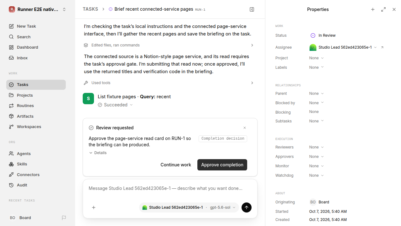This screenshot has width=401, height=226.
Task: Expand the Edited files, ran commands row
Action: point(169,45)
